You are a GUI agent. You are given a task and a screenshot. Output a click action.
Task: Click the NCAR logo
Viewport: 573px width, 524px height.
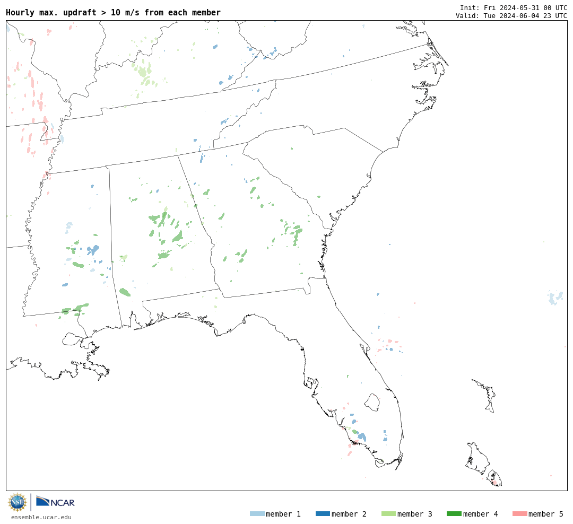coord(55,502)
